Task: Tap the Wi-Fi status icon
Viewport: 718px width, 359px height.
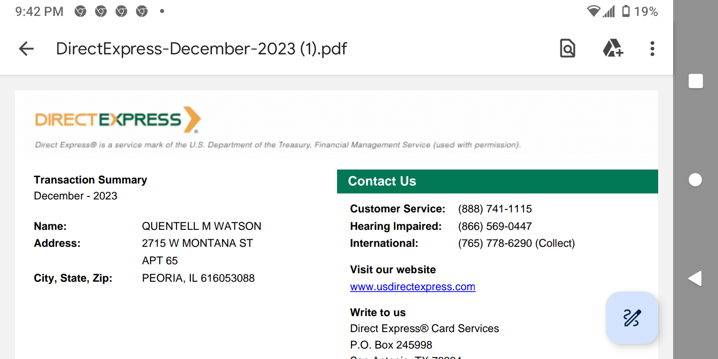Action: coord(593,11)
